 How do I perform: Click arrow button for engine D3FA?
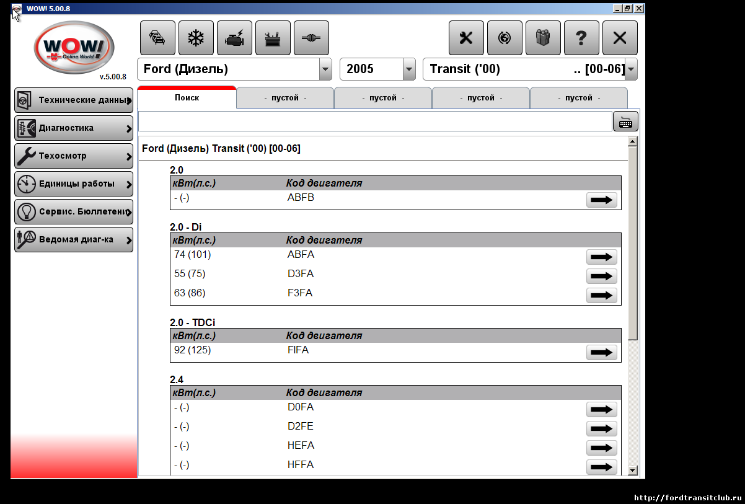click(x=601, y=276)
